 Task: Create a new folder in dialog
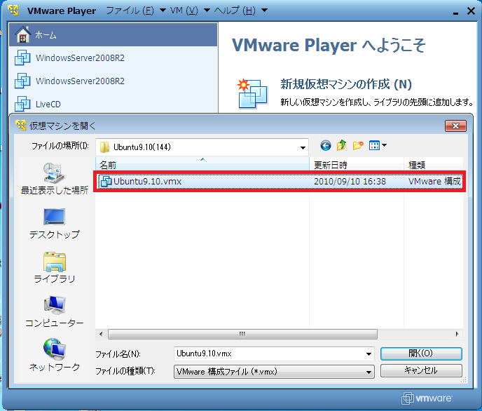click(358, 145)
